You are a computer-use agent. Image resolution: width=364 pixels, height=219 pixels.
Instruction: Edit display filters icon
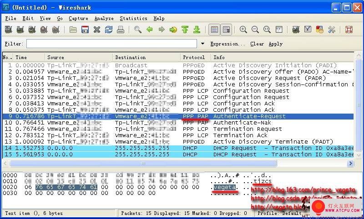tap(308, 30)
